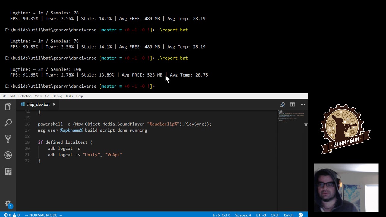386x217 pixels.
Task: Click the Open Changes editor icon
Action: click(x=282, y=105)
